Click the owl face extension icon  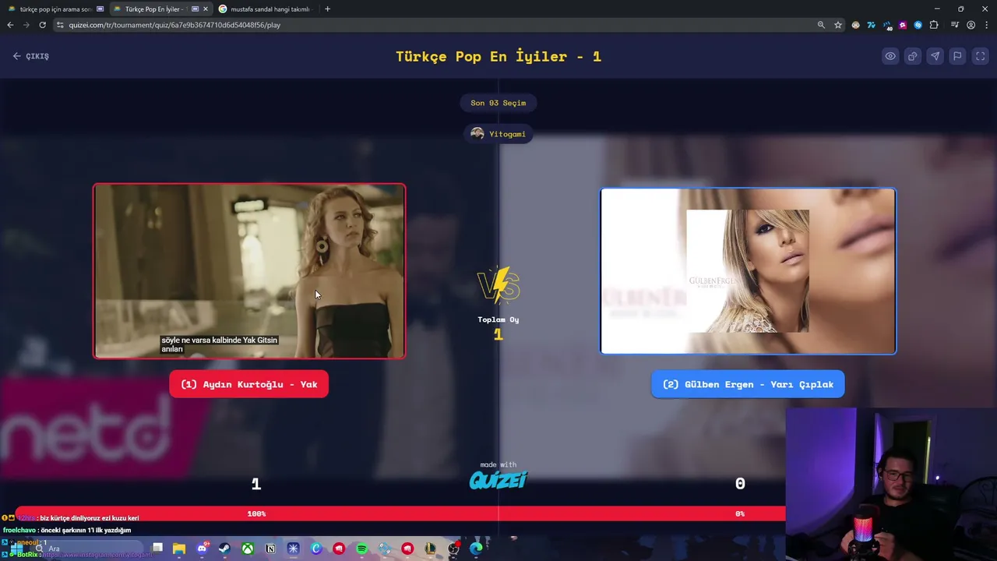856,25
